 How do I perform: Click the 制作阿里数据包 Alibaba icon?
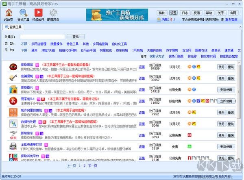(x=12, y=112)
